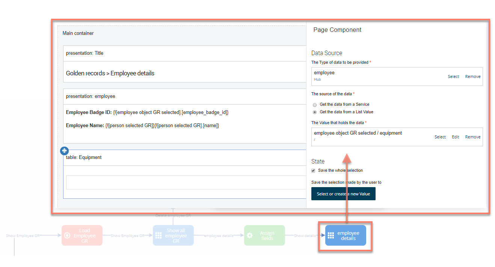Image resolution: width=495 pixels, height=267 pixels.
Task: Open the table: Equipment section
Action: click(x=83, y=157)
